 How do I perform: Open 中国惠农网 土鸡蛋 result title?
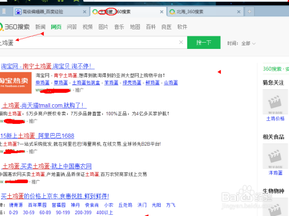[x=47, y=166]
